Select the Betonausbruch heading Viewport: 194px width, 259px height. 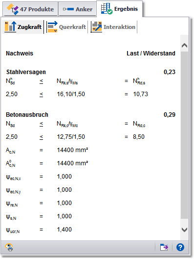tap(27, 115)
